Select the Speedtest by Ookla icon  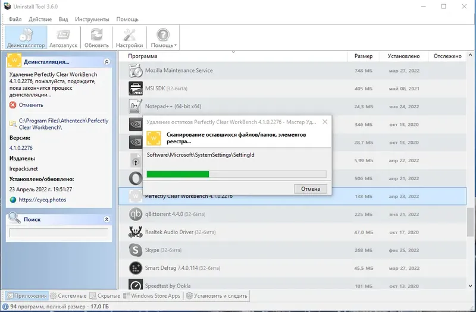(x=136, y=285)
